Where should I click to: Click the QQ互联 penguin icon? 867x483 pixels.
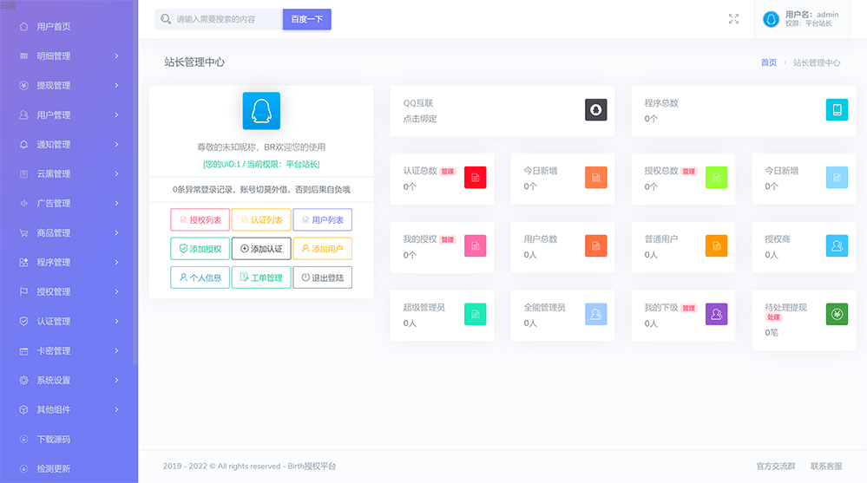[596, 109]
